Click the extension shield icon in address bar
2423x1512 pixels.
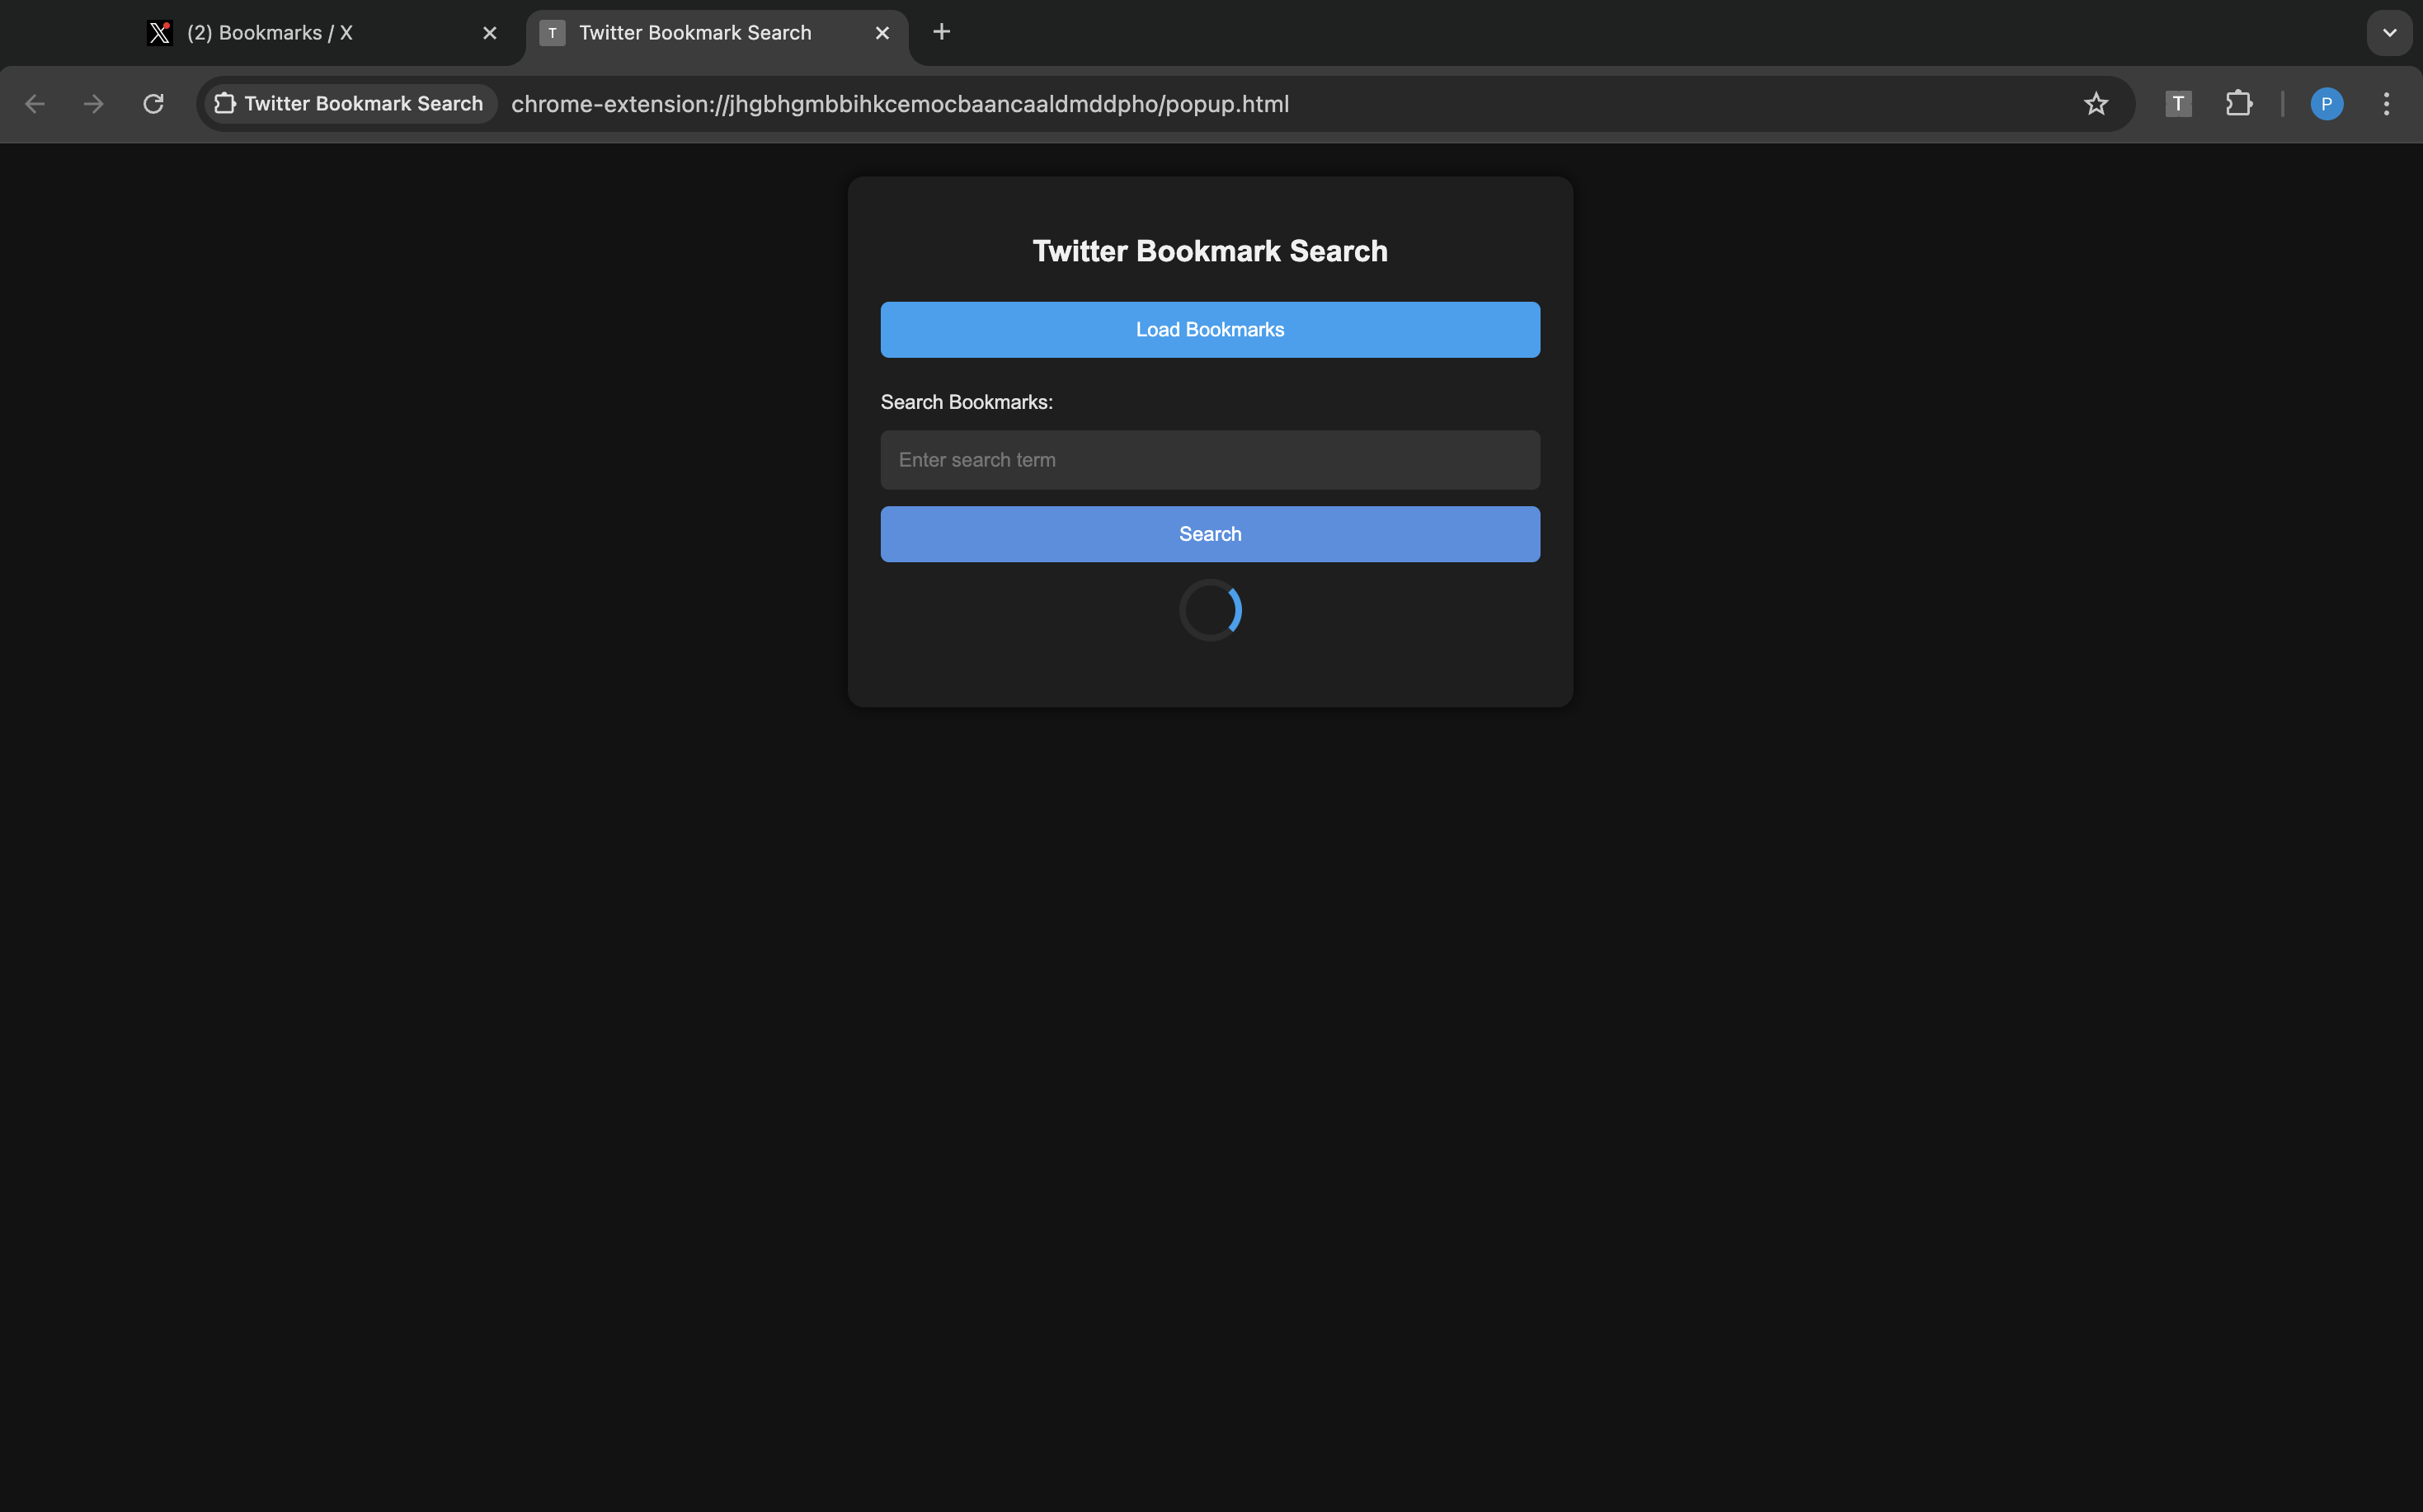click(225, 104)
